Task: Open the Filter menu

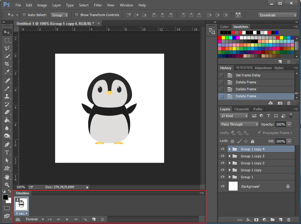Action: [98, 5]
